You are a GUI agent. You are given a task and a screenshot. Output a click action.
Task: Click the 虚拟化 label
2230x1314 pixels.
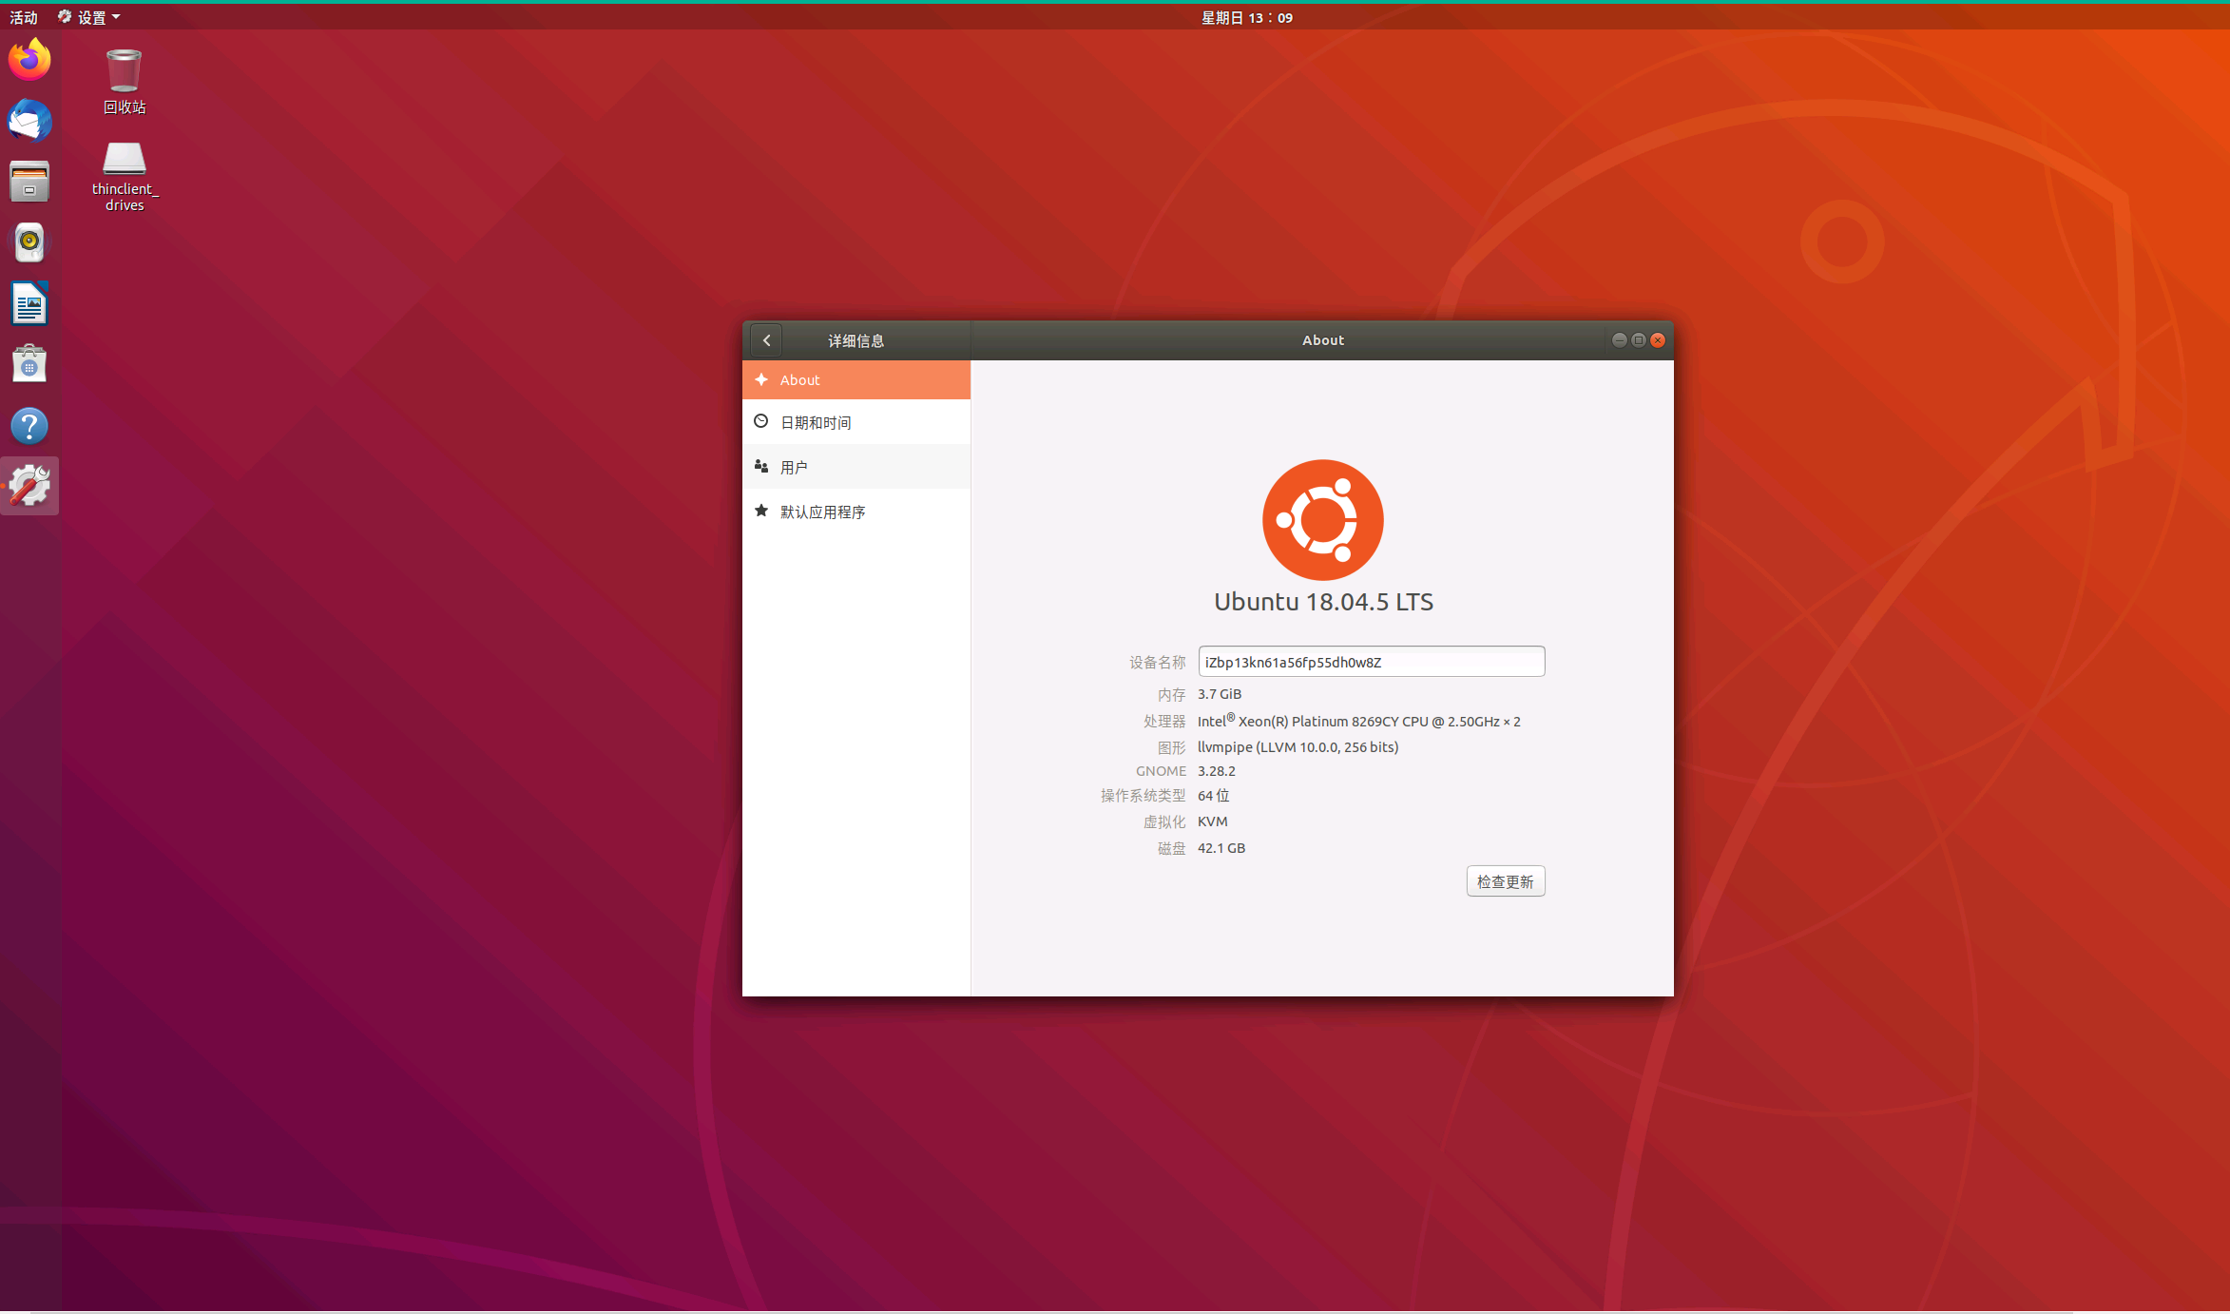coord(1164,822)
